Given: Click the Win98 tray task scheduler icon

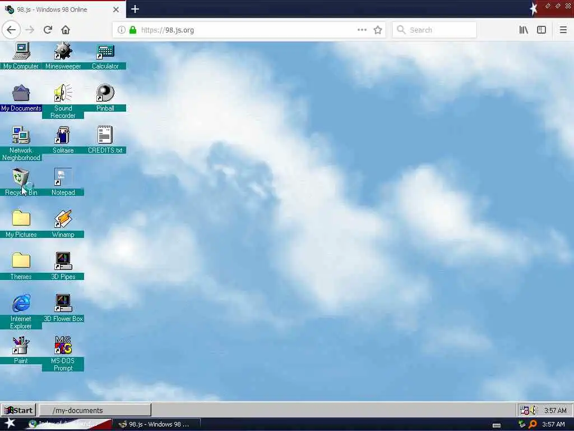Looking at the screenshot, I should [525, 410].
